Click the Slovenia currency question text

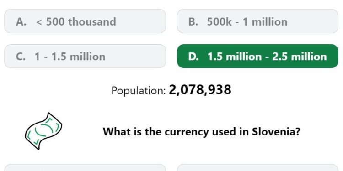(202, 131)
